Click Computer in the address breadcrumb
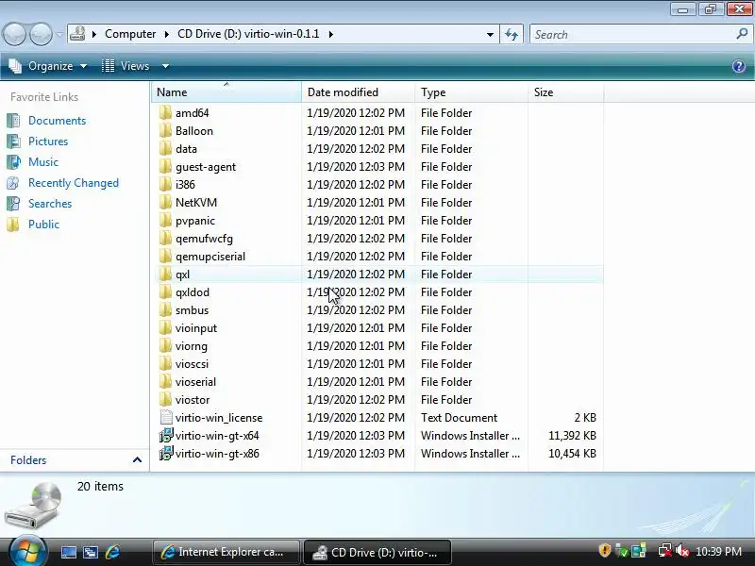755x566 pixels. pos(130,34)
